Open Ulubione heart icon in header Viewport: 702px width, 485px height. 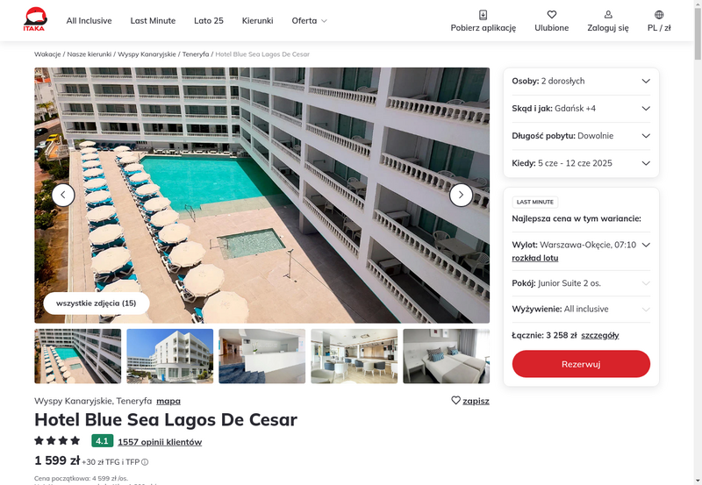pos(552,15)
